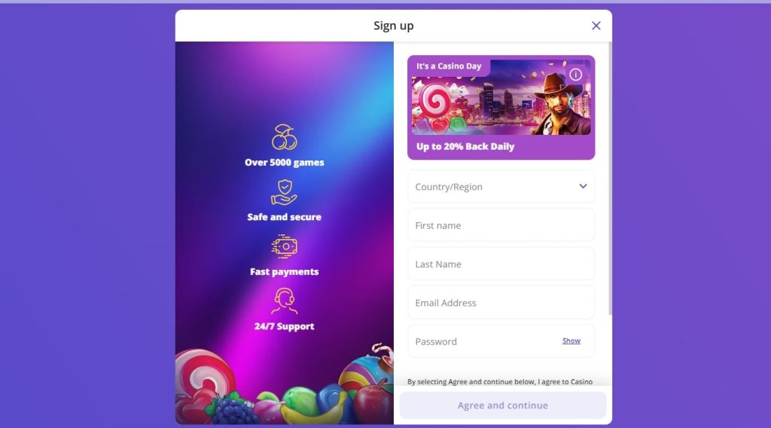Click the terms agreement text above the button
This screenshot has height=428, width=771.
(x=500, y=382)
